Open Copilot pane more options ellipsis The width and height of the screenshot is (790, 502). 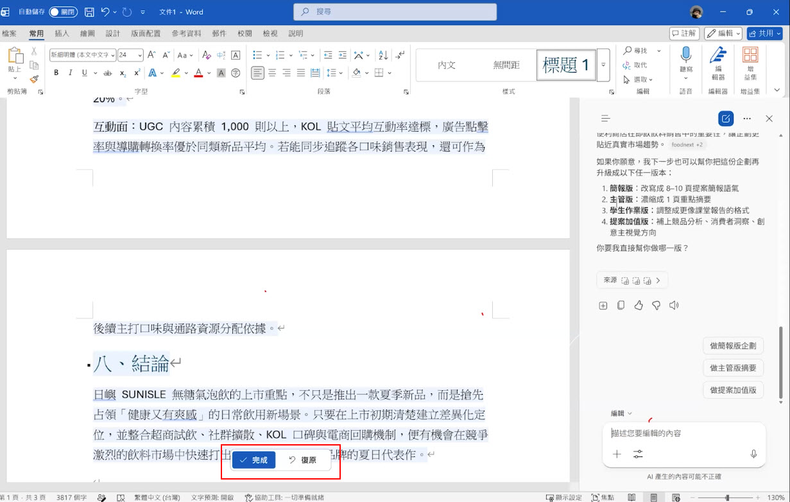click(x=747, y=118)
